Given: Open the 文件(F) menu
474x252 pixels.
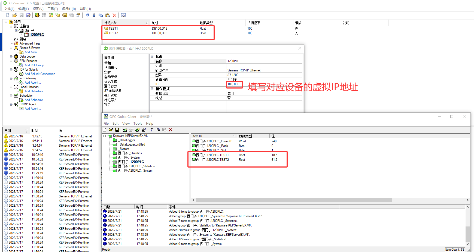Looking at the screenshot, I should pos(9,9).
